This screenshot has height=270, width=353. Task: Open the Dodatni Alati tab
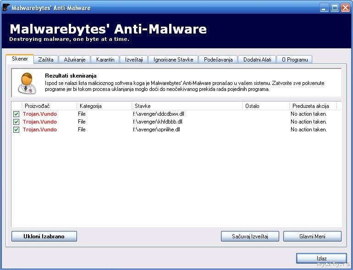[x=257, y=60]
